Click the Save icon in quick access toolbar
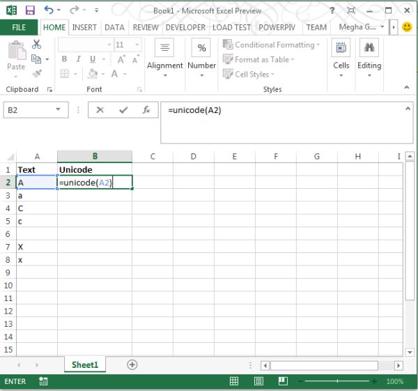This screenshot has height=391, width=418. click(x=30, y=10)
